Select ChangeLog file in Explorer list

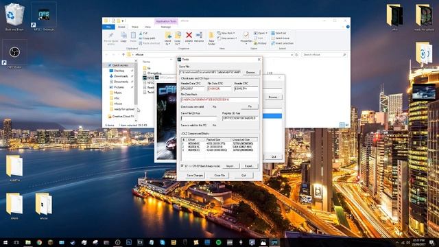pos(152,73)
